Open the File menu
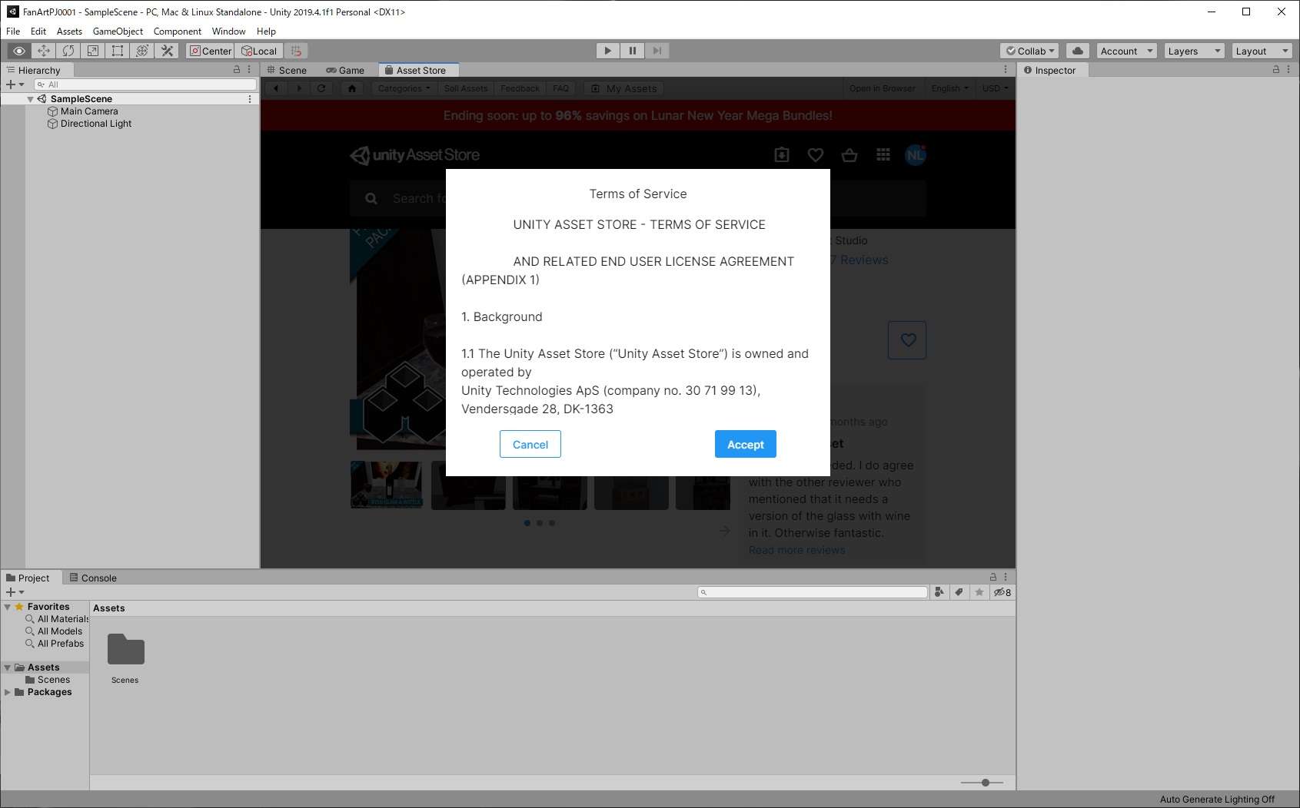This screenshot has width=1300, height=808. [x=13, y=31]
